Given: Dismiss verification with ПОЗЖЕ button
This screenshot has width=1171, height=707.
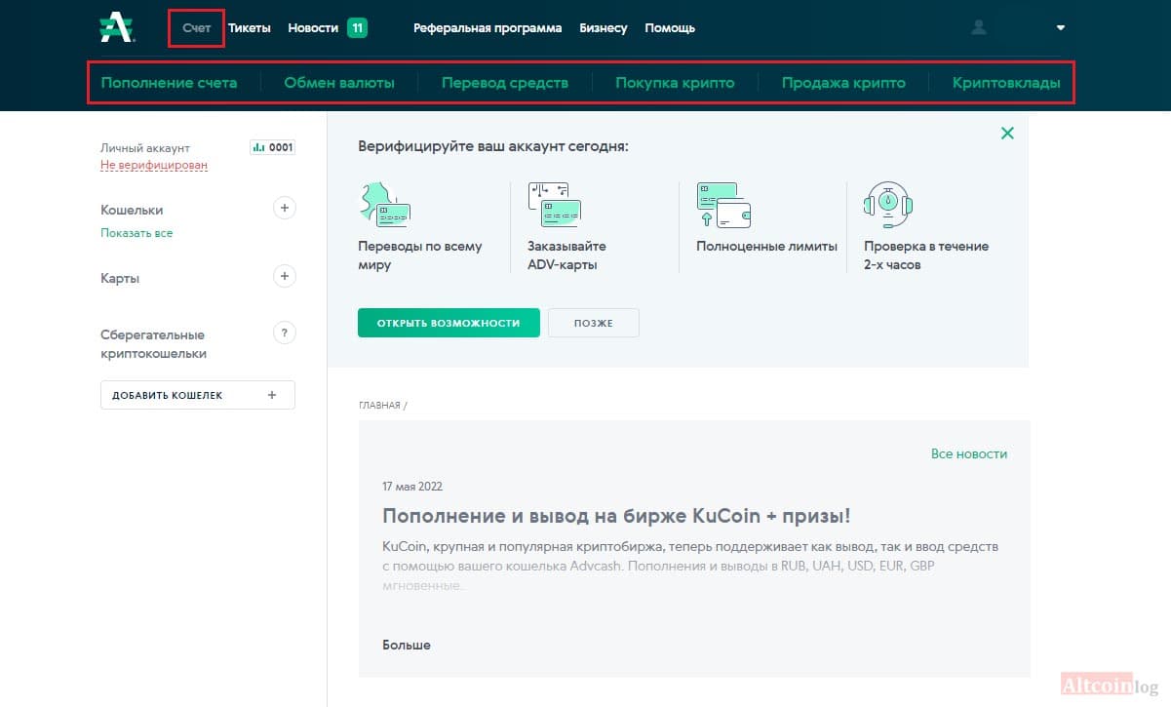Looking at the screenshot, I should 594,323.
